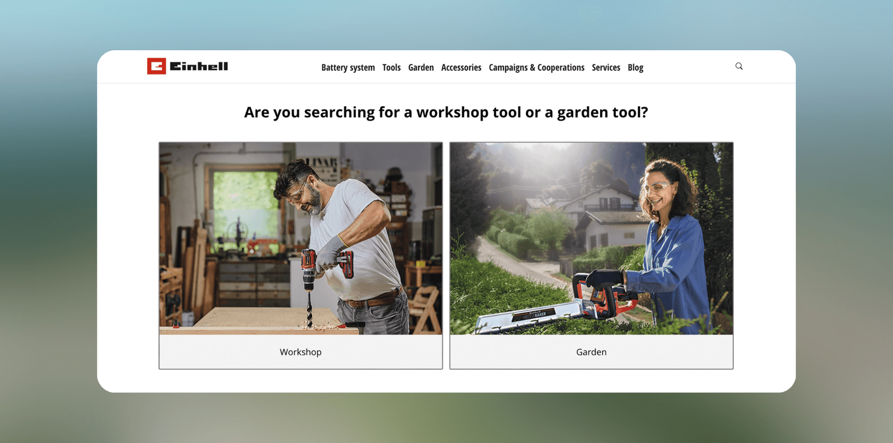Go to the Accessories menu
893x443 pixels.
pyautogui.click(x=461, y=67)
